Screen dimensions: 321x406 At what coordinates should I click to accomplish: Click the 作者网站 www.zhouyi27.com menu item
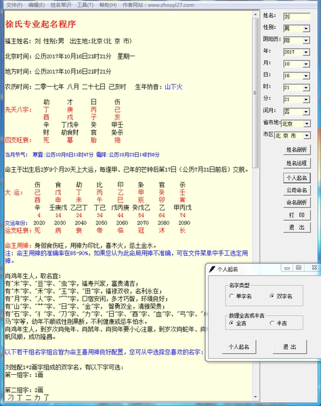(158, 5)
